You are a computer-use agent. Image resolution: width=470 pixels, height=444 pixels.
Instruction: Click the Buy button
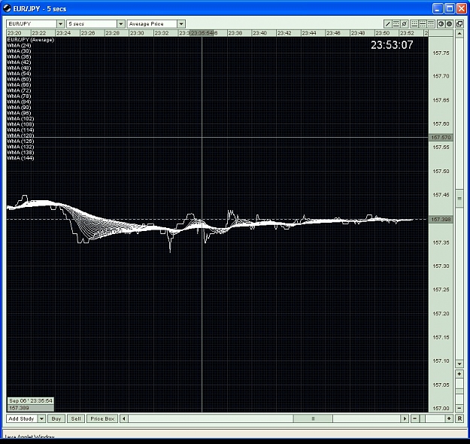[x=56, y=418]
